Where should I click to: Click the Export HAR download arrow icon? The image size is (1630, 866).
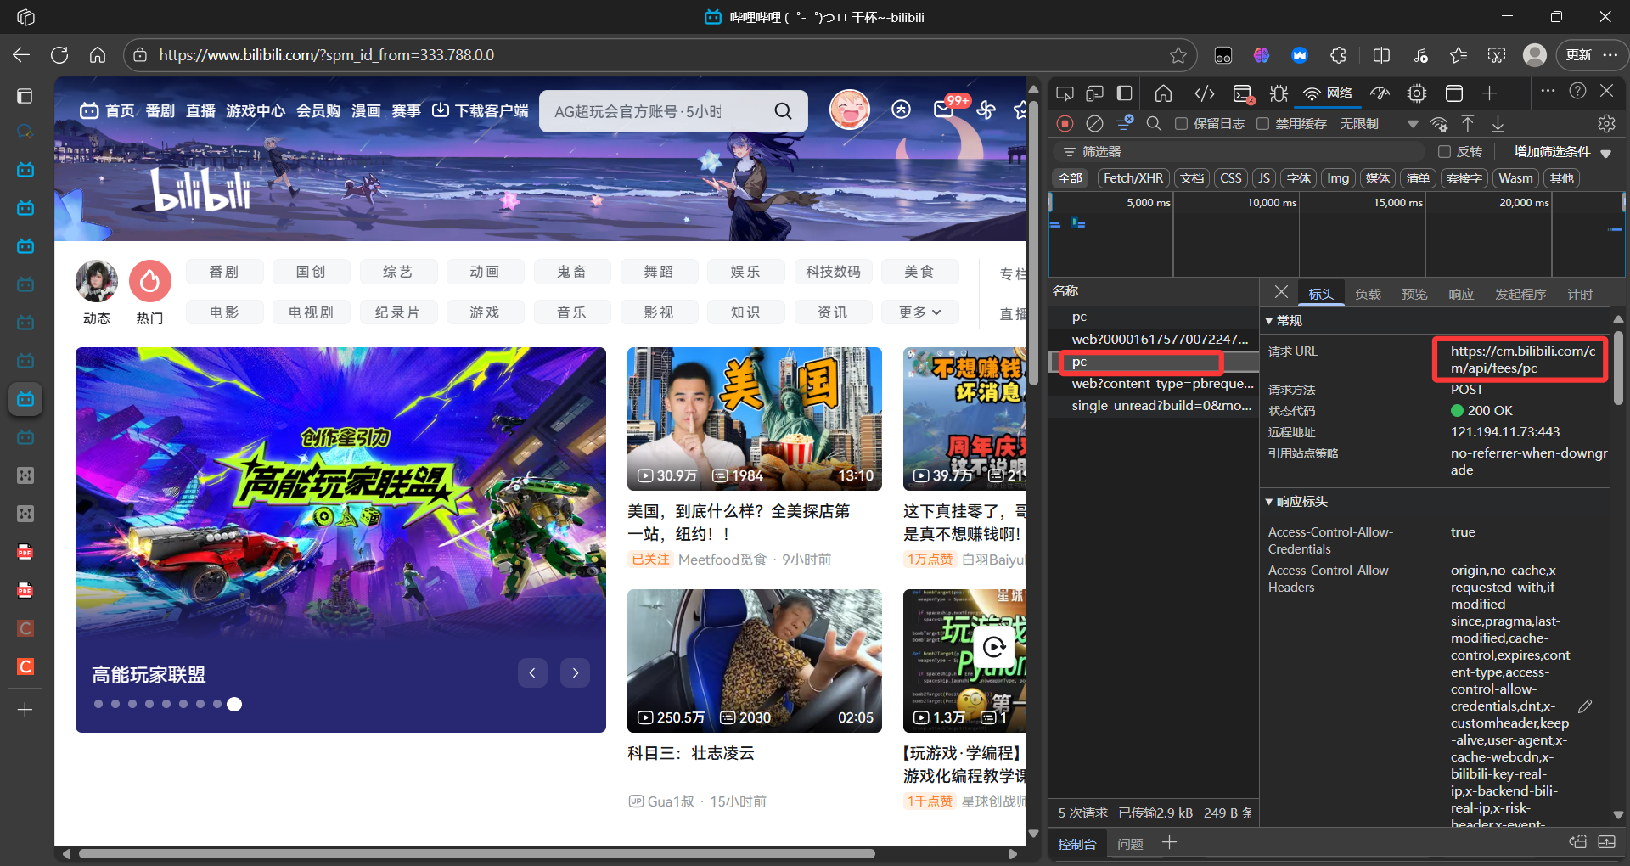pyautogui.click(x=1498, y=124)
